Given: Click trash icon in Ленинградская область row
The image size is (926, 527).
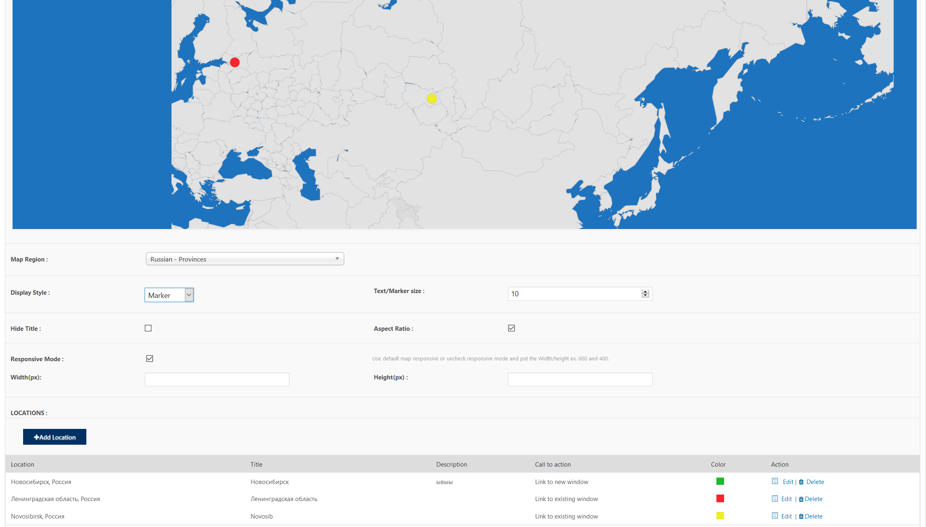Looking at the screenshot, I should 801,499.
